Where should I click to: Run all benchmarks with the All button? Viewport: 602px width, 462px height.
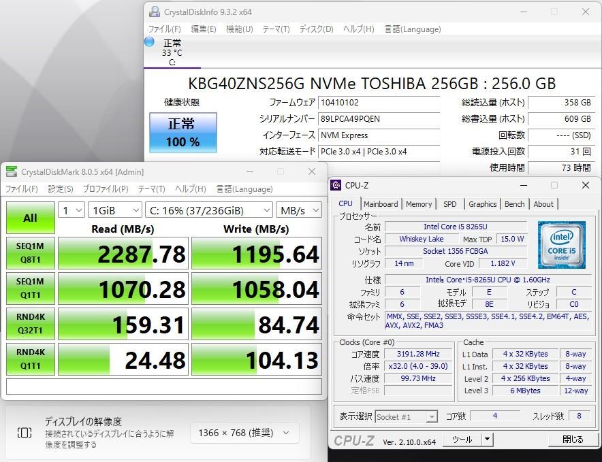(31, 218)
